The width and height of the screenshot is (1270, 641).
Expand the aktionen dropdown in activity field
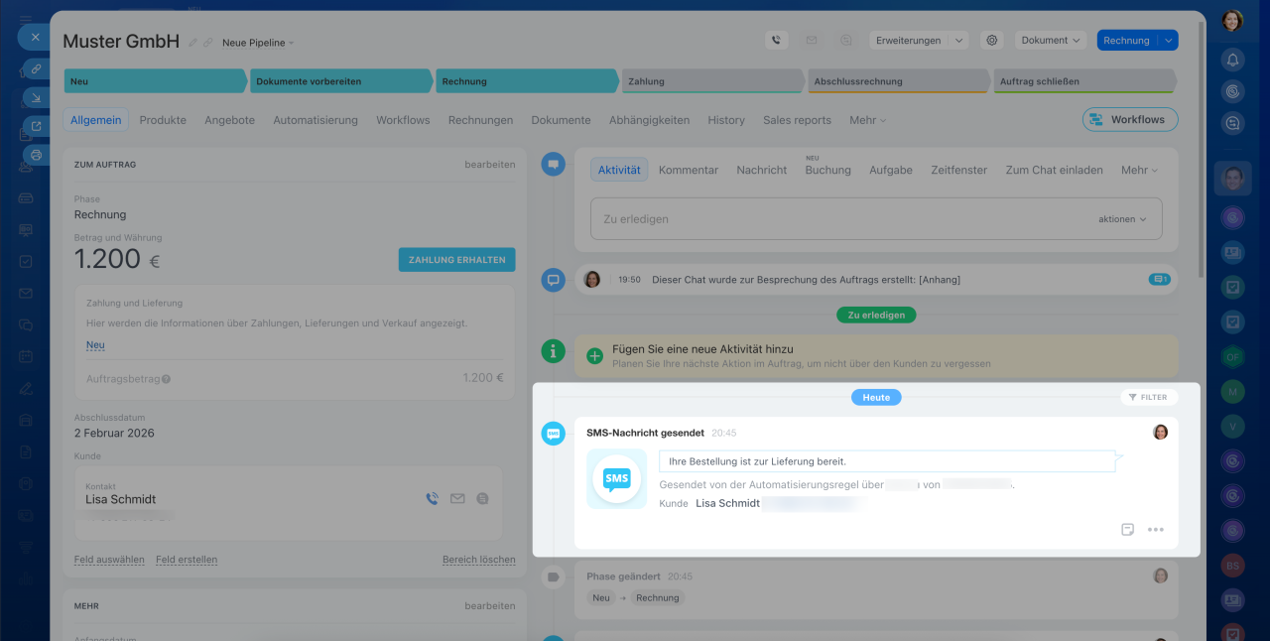coord(1122,219)
